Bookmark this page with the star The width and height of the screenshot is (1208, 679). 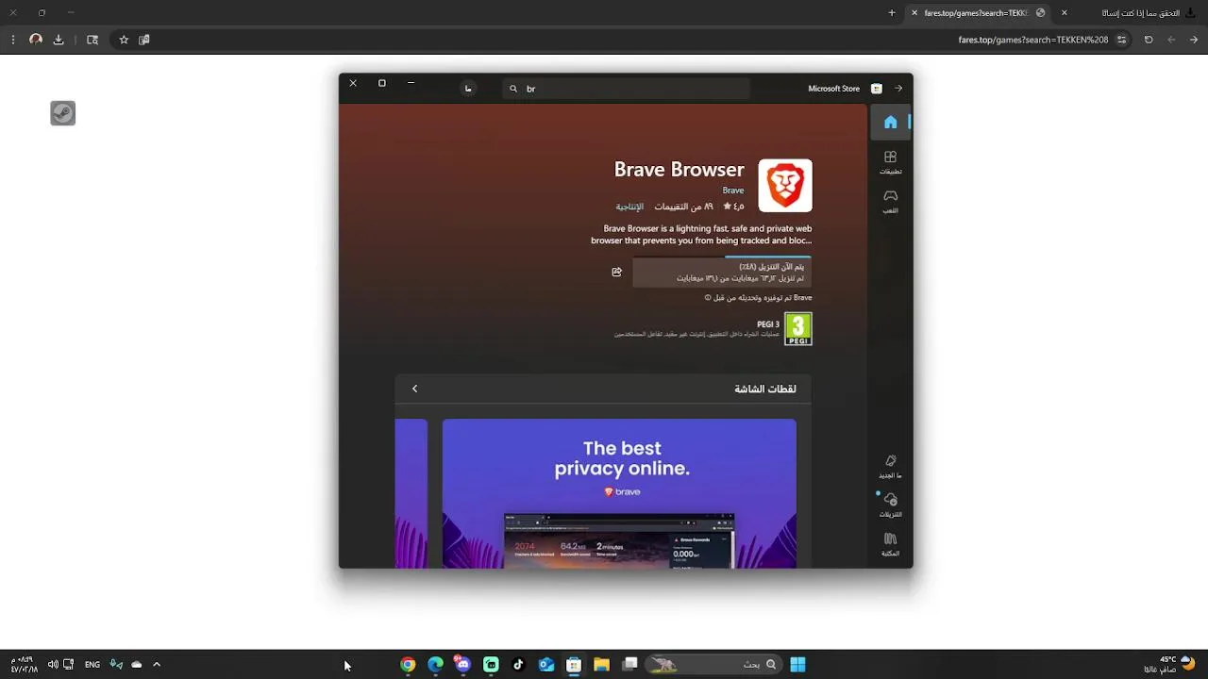pyautogui.click(x=124, y=40)
